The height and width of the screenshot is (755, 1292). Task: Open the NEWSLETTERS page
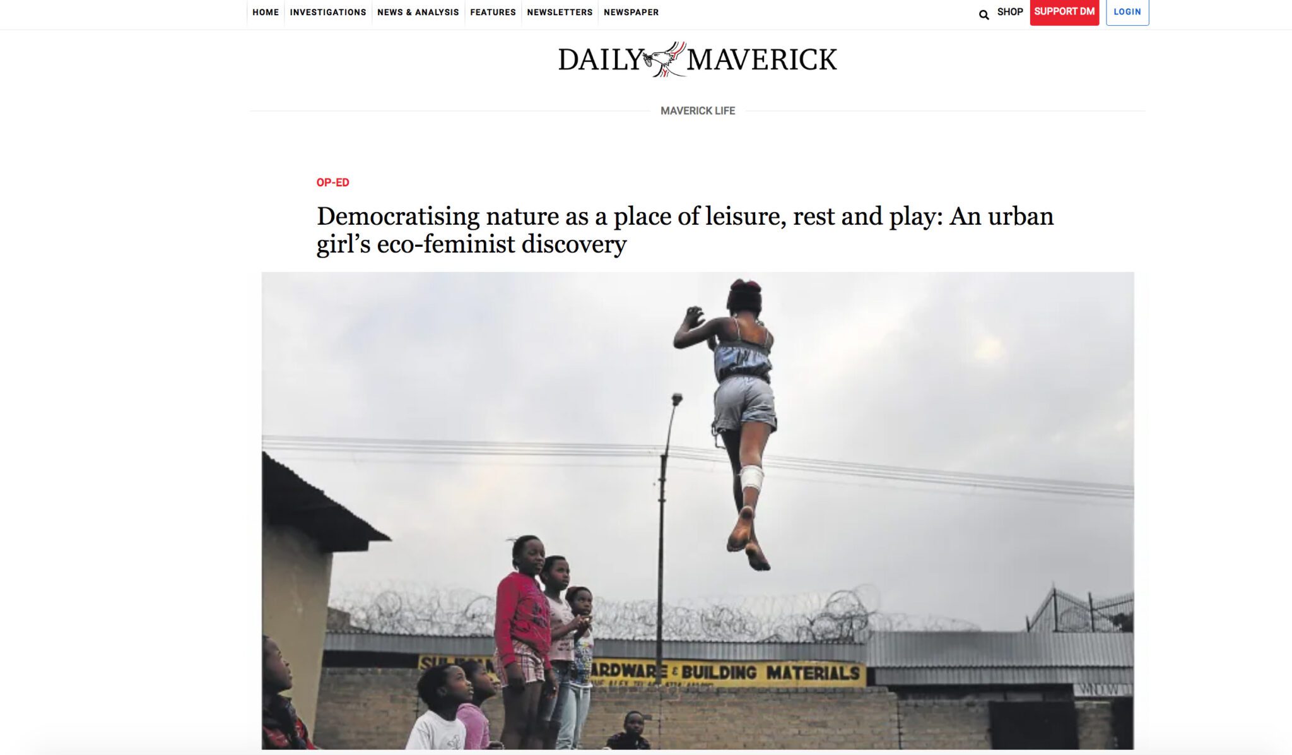pyautogui.click(x=560, y=12)
